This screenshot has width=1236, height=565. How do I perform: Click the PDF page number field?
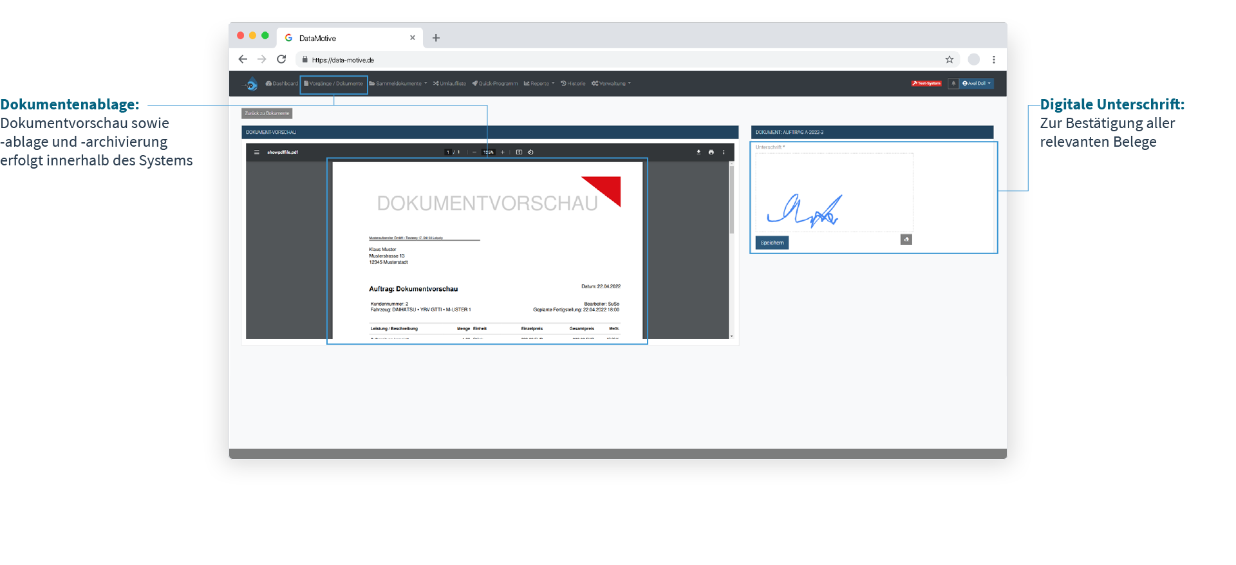tap(448, 153)
